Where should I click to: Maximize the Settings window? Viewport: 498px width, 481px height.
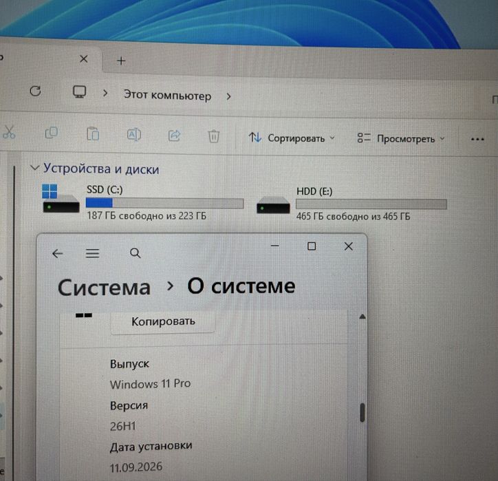tap(312, 246)
